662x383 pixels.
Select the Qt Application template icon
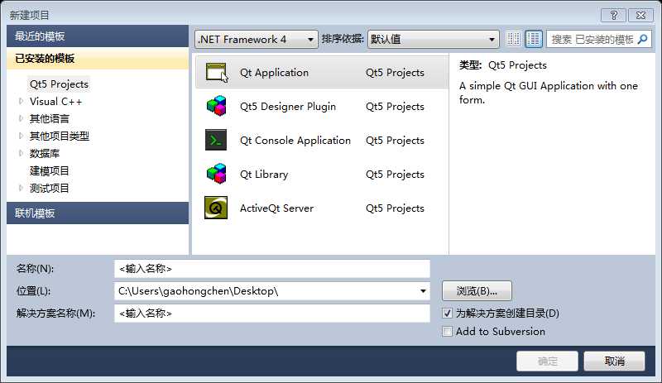point(216,72)
